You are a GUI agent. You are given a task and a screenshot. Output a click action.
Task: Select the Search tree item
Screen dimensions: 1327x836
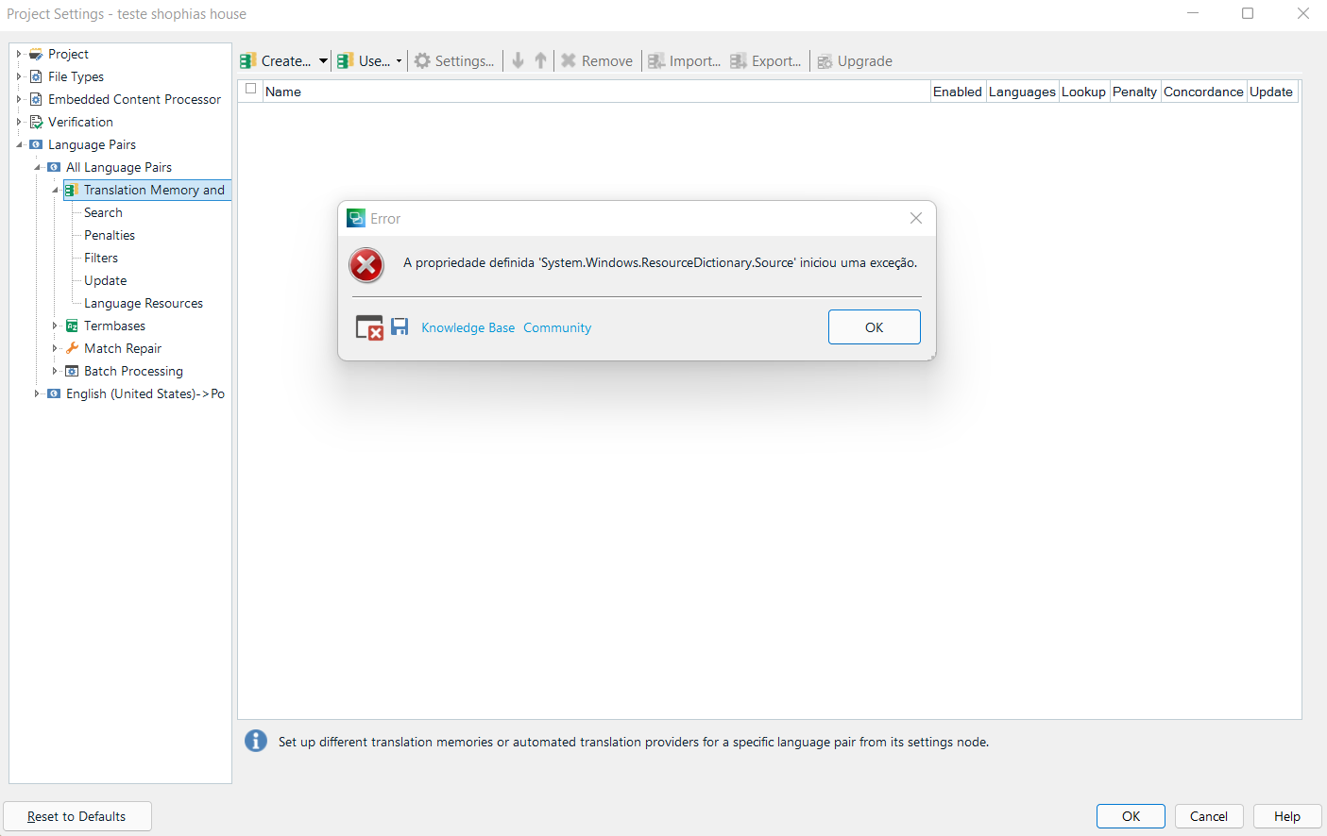[x=103, y=212]
